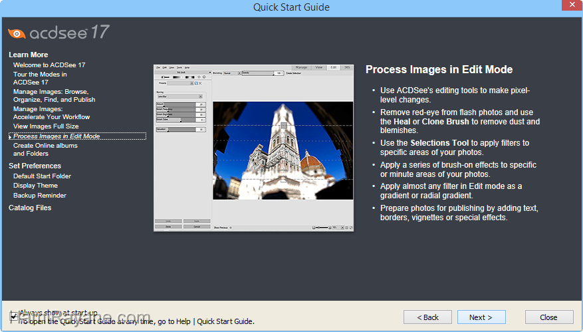Click the Learn More heading
The height and width of the screenshot is (332, 583).
[29, 55]
